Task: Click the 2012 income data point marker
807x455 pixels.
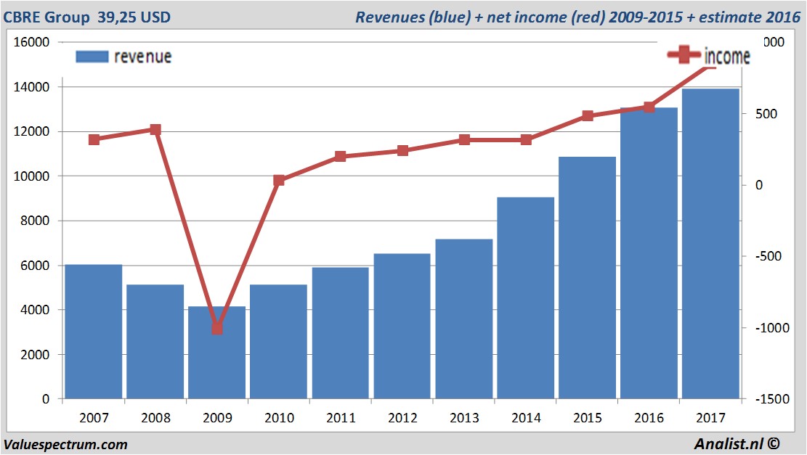Action: click(x=402, y=151)
